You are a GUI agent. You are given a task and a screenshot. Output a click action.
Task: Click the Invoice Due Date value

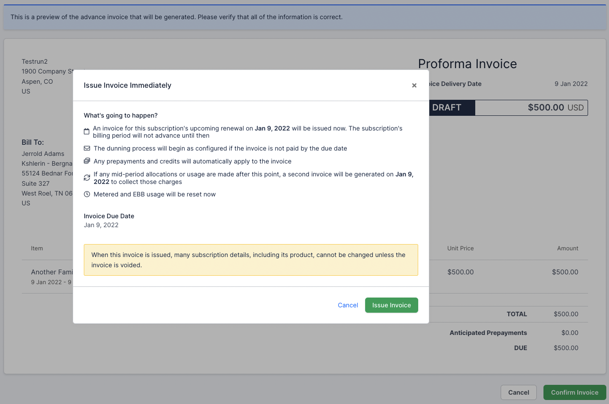(101, 225)
